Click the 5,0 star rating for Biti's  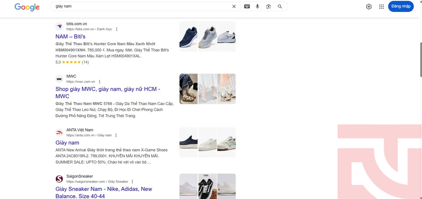[x=72, y=62]
